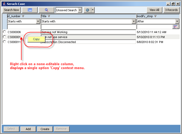Viewport: 182px width, 134px height.
Task: Click the Title filter text field
Action: tap(88, 27)
